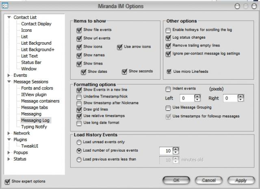Screen dimensions: 260x189
Task: Open Typing Notify settings
Action: pyautogui.click(x=34, y=127)
